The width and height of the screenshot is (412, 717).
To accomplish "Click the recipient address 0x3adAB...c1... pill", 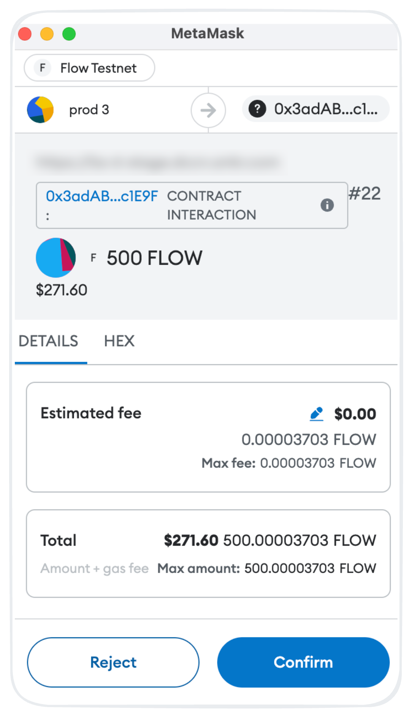I will [316, 109].
